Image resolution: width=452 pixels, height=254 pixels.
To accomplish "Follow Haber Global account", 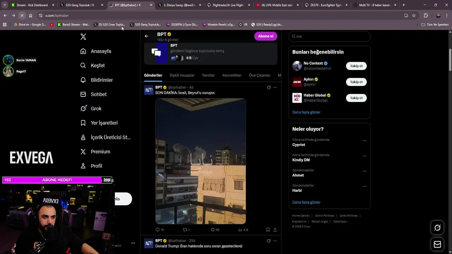I will (356, 98).
